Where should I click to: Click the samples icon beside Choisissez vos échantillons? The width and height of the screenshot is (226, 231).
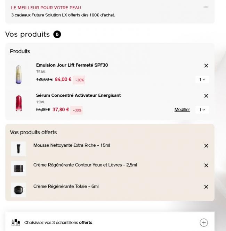[x=16, y=222]
